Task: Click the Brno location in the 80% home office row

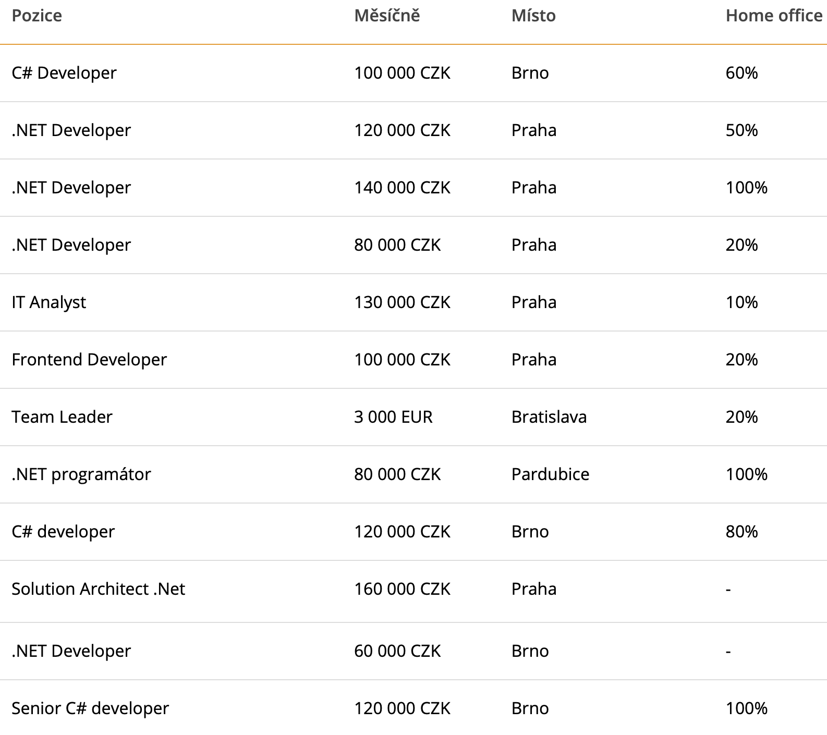Action: [x=530, y=532]
